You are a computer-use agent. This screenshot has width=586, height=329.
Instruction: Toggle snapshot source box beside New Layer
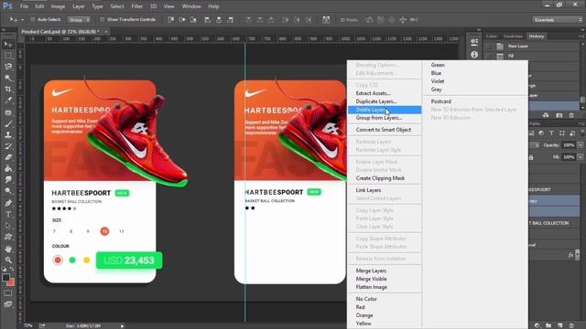click(488, 47)
